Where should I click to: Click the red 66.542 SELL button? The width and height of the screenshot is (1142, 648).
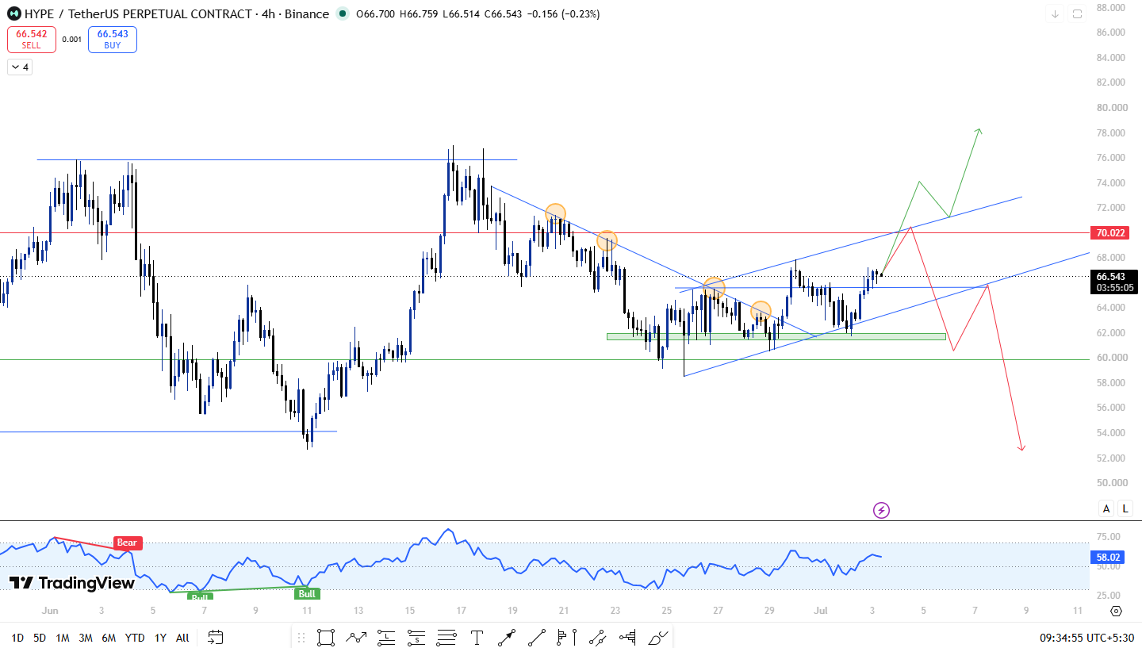pyautogui.click(x=32, y=40)
